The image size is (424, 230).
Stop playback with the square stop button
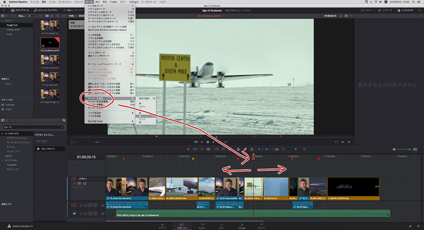[208, 142]
